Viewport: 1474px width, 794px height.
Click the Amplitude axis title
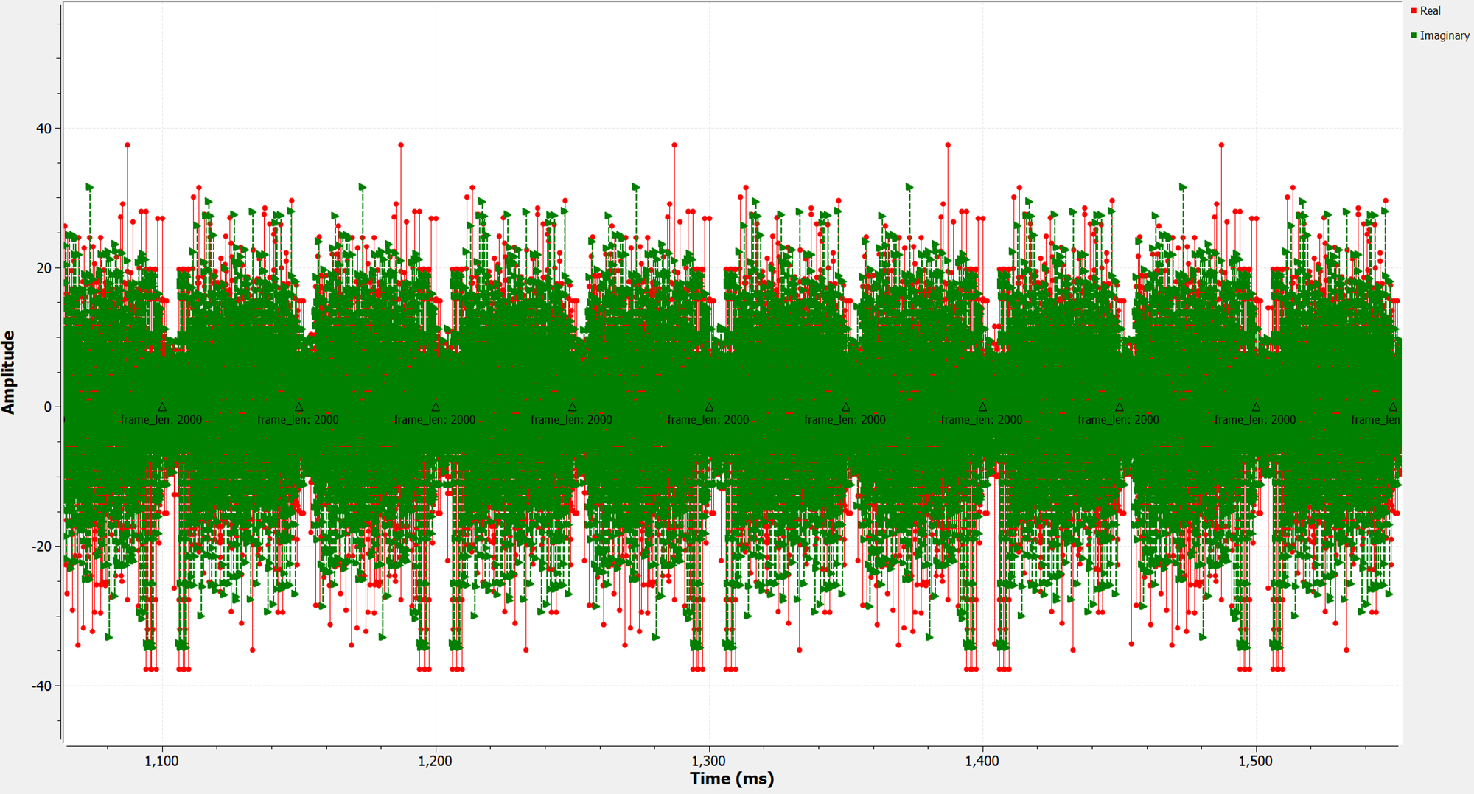(x=9, y=372)
